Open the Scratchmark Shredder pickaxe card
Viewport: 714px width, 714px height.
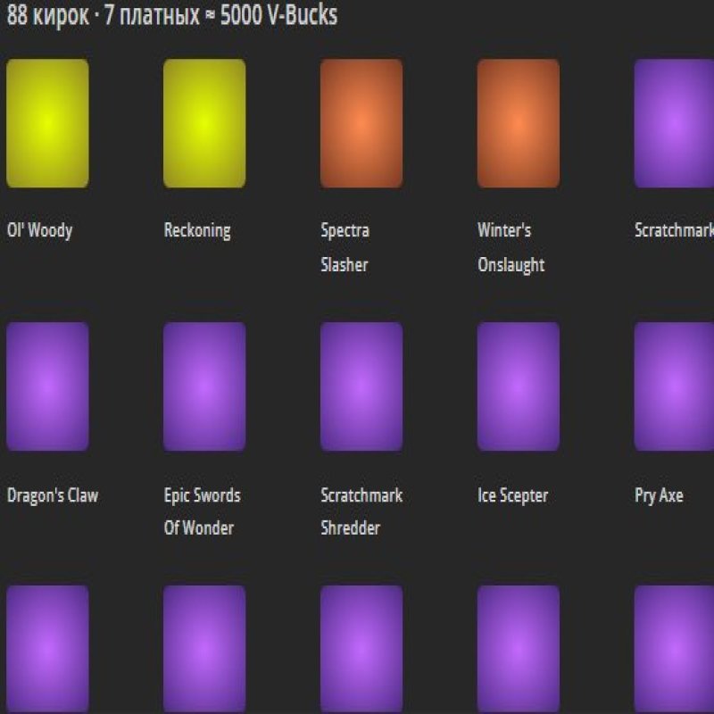tap(361, 387)
